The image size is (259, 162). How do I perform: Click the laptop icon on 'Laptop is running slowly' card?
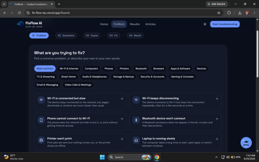click(x=136, y=140)
